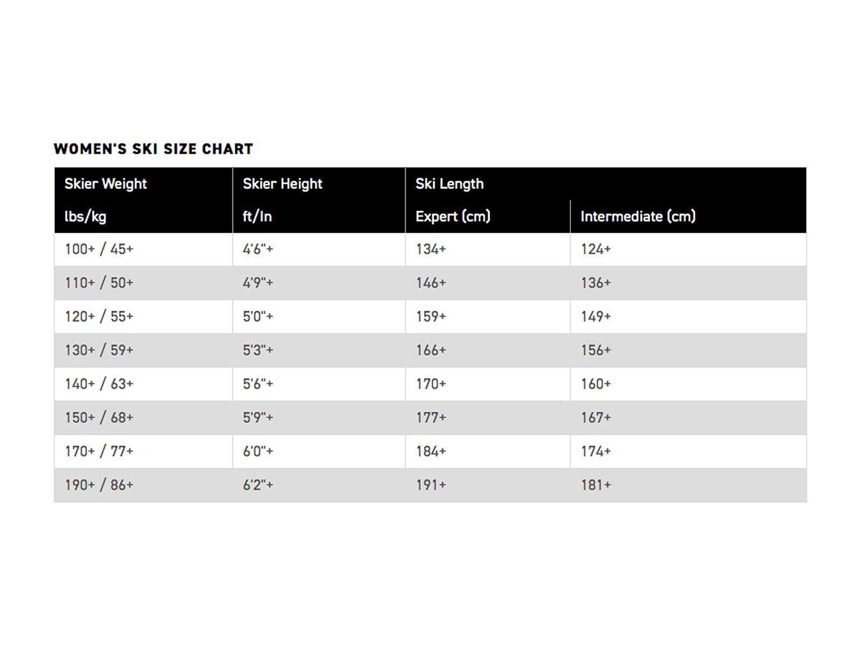
Task: Click the 156+ intermediate length cell
Action: point(596,350)
